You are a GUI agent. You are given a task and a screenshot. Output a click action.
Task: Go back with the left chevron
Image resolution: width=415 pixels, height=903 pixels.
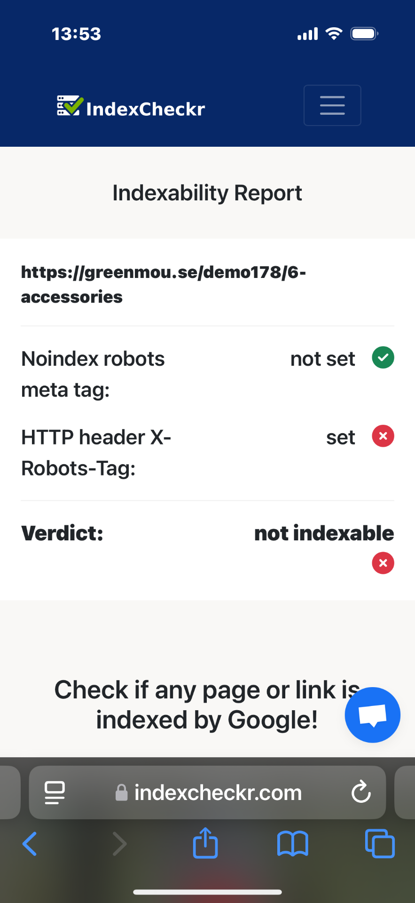click(30, 844)
